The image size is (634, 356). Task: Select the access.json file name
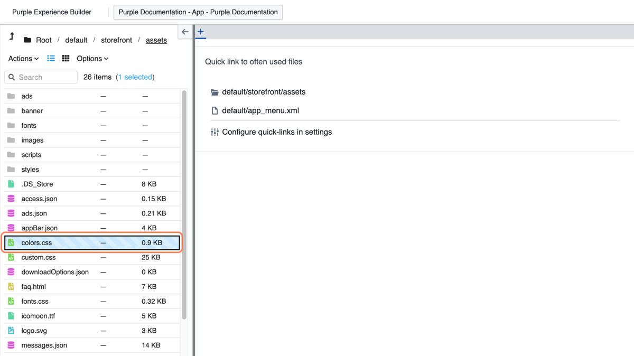[x=39, y=199]
